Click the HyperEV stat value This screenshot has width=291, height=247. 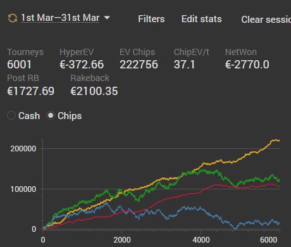(x=82, y=65)
